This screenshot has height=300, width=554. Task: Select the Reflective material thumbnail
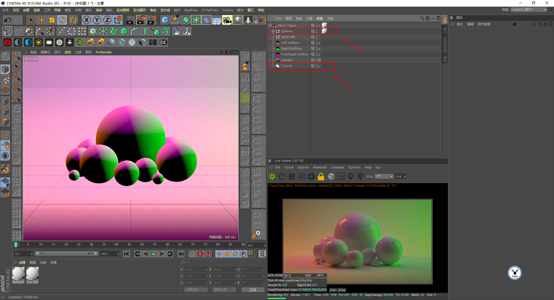click(x=18, y=275)
